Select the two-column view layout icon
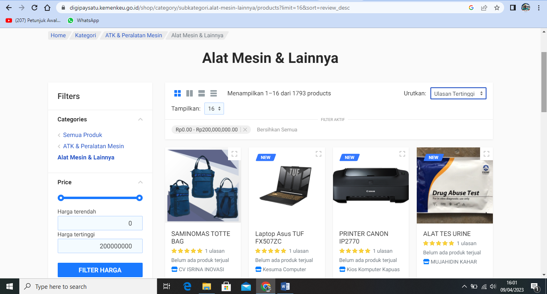 tap(190, 93)
